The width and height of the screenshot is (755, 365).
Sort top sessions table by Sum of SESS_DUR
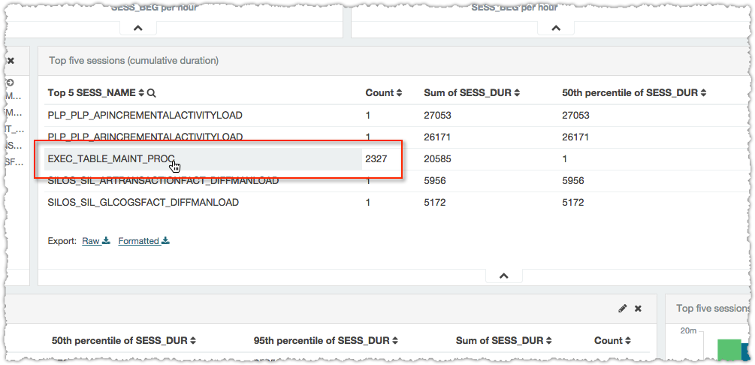(x=518, y=93)
